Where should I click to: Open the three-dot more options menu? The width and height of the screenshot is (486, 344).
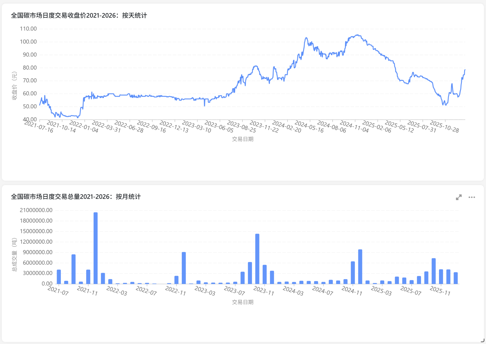click(472, 197)
